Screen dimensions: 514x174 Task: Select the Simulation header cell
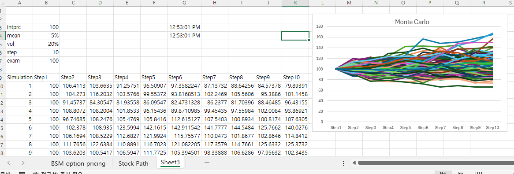coord(19,78)
